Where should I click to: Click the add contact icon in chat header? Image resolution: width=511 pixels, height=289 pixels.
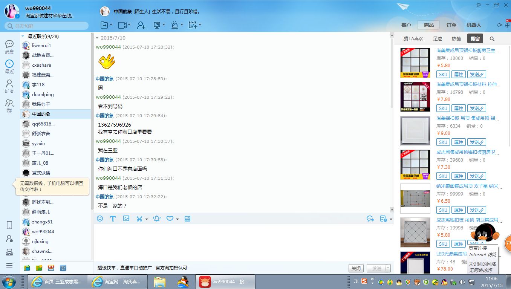141,25
